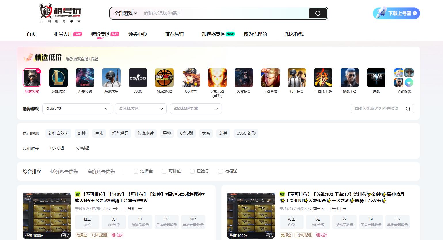Select the 王者荣耀 game icon
Screen dimensions: 443x240
click(x=270, y=78)
